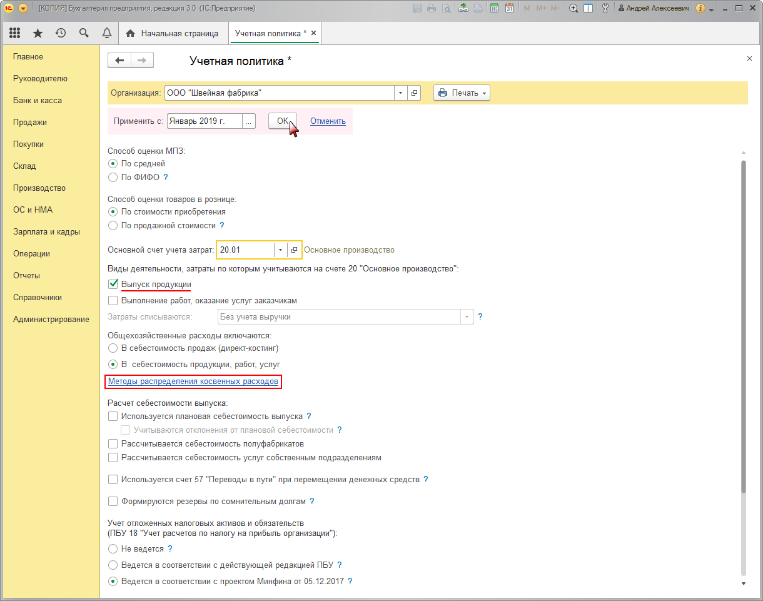The height and width of the screenshot is (601, 763).
Task: Click the Отменить link
Action: (x=328, y=121)
